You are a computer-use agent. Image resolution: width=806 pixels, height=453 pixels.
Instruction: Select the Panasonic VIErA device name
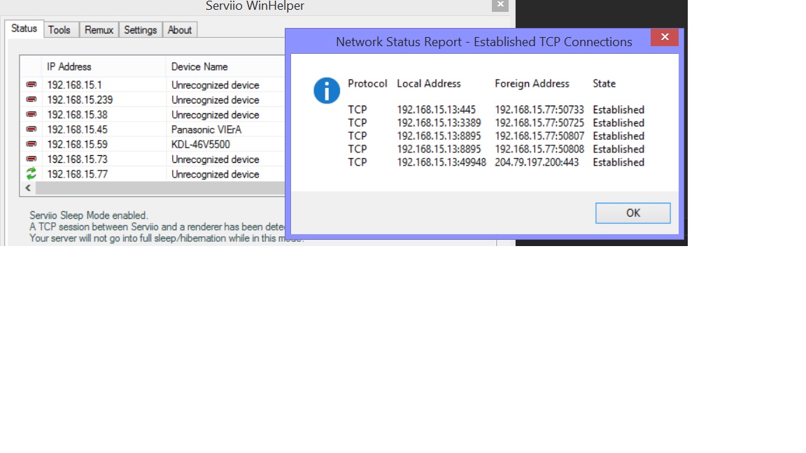206,129
